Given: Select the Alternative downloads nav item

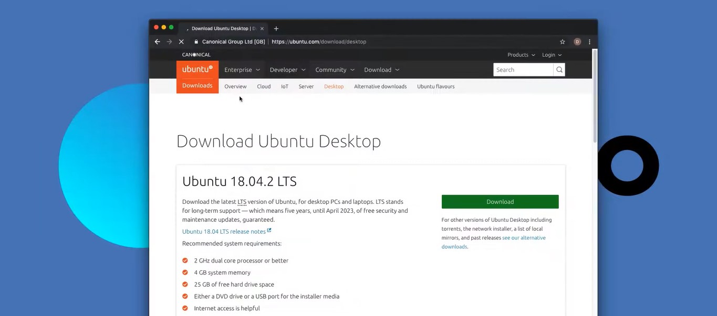Looking at the screenshot, I should 380,86.
